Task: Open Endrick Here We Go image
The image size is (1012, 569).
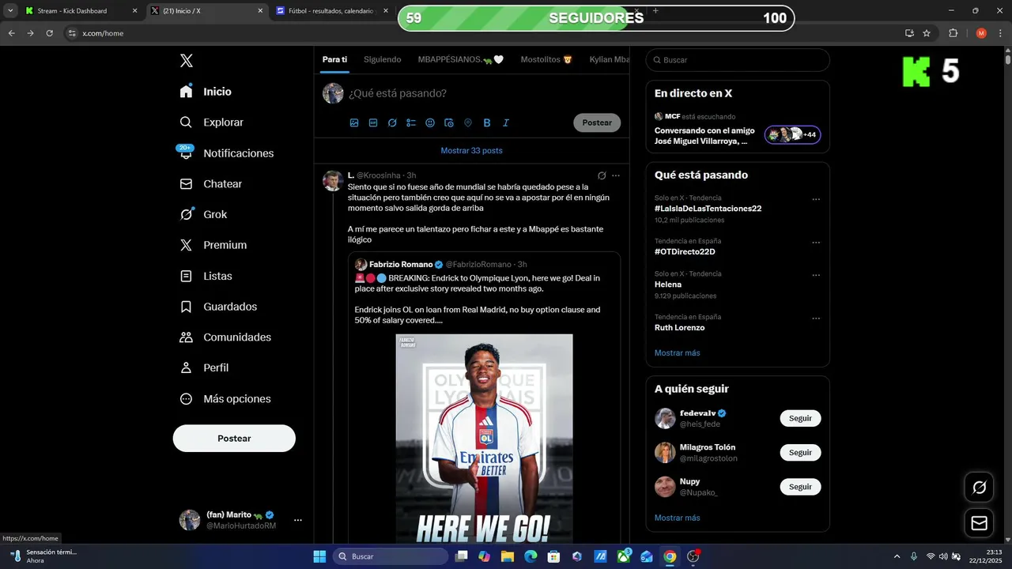Action: point(484,439)
